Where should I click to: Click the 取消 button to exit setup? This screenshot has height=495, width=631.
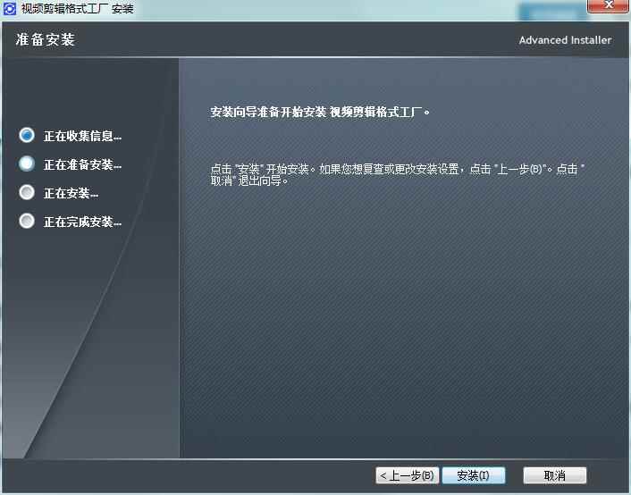coord(554,475)
